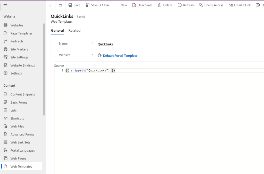This screenshot has height=174, width=264.
Task: Click the Web Files icon
Action: [x=6, y=126]
